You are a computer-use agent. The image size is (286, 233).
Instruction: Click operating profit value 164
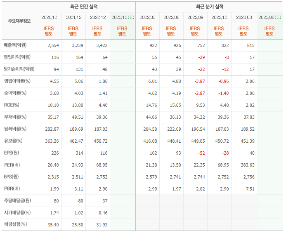(80, 57)
